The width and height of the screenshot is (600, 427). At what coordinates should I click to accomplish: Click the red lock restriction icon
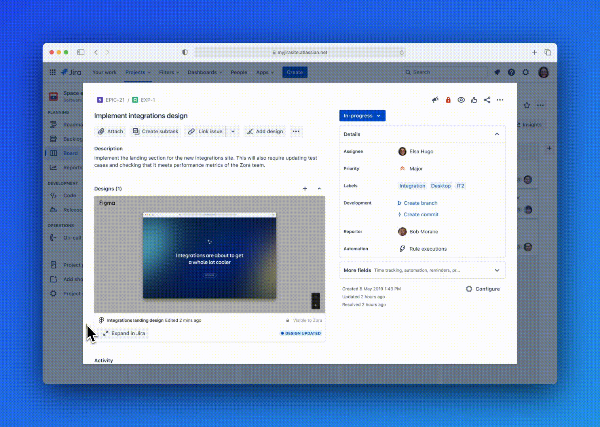point(448,100)
